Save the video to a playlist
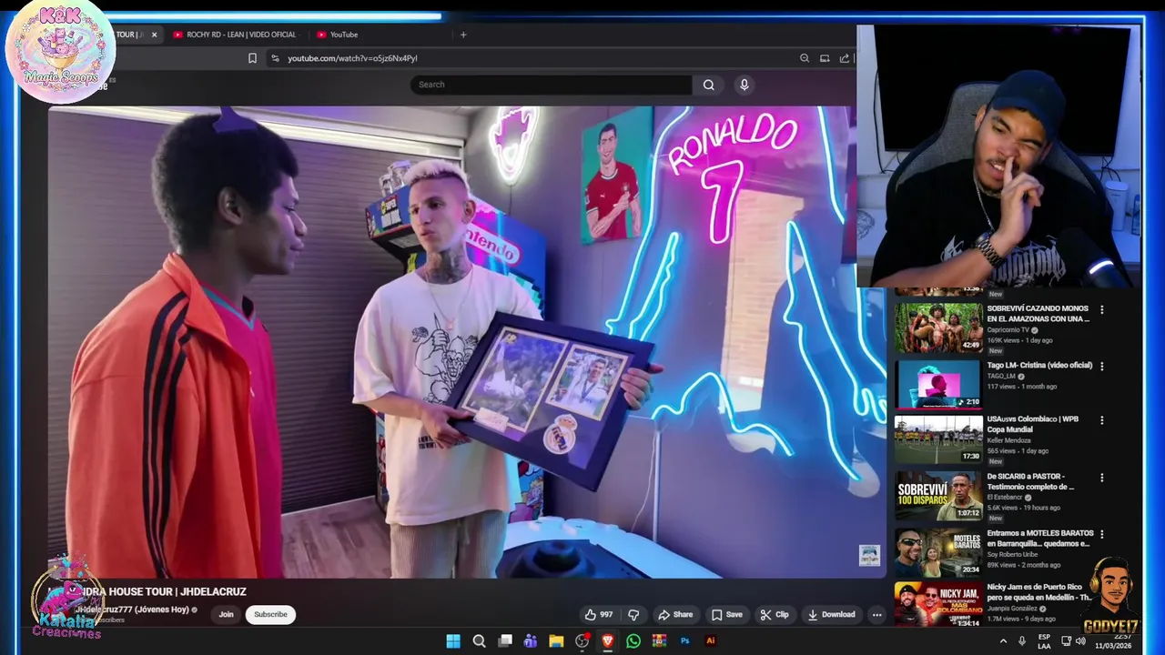Viewport: 1165px width, 655px height. [x=727, y=615]
